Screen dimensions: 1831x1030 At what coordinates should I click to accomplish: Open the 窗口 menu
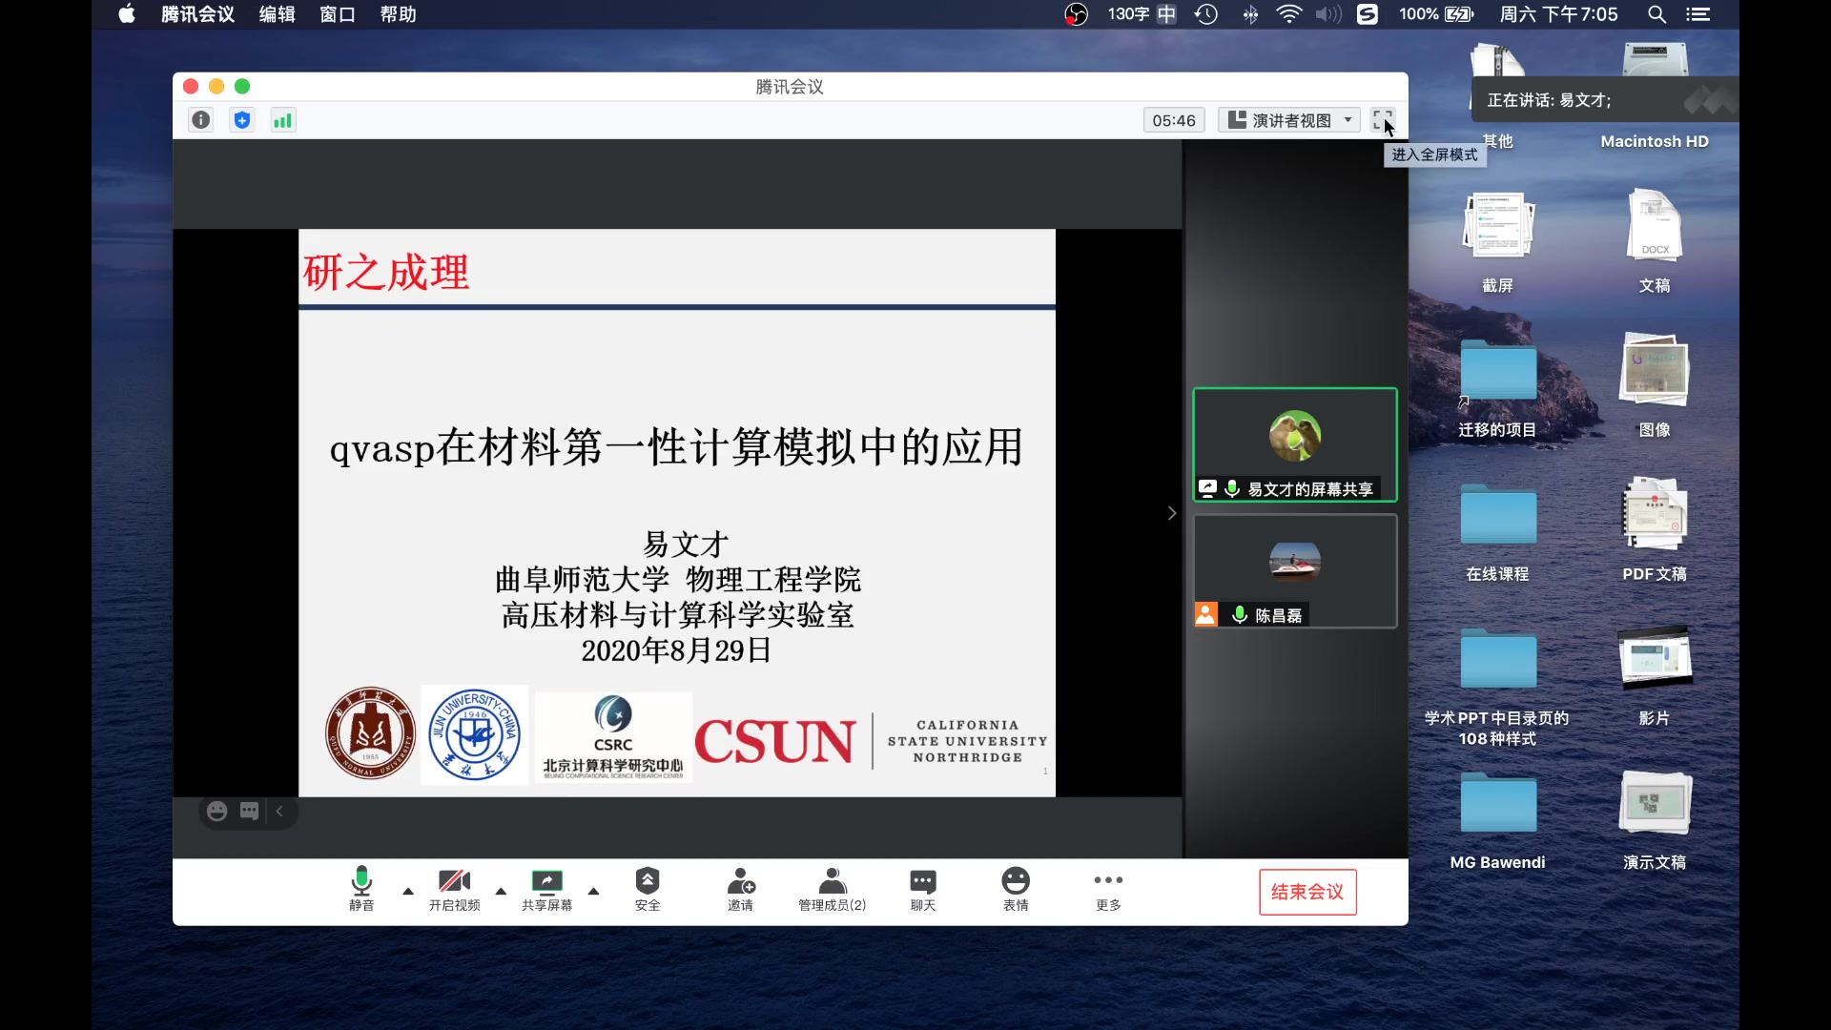click(338, 14)
